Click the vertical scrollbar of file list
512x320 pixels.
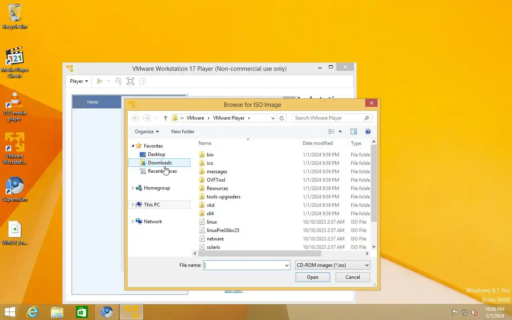(x=374, y=184)
